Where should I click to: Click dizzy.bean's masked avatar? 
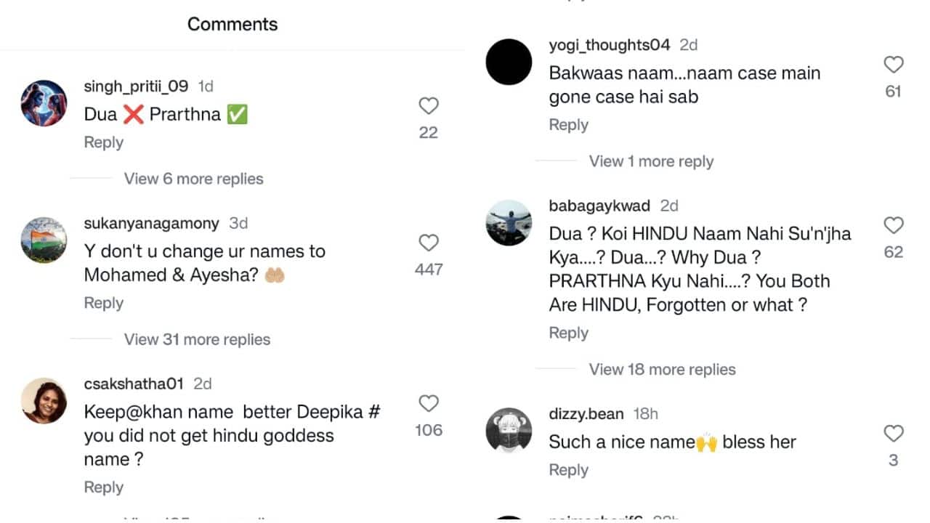tap(509, 431)
